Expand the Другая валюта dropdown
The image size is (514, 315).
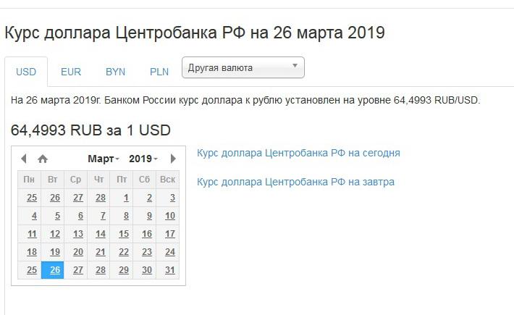tap(243, 67)
